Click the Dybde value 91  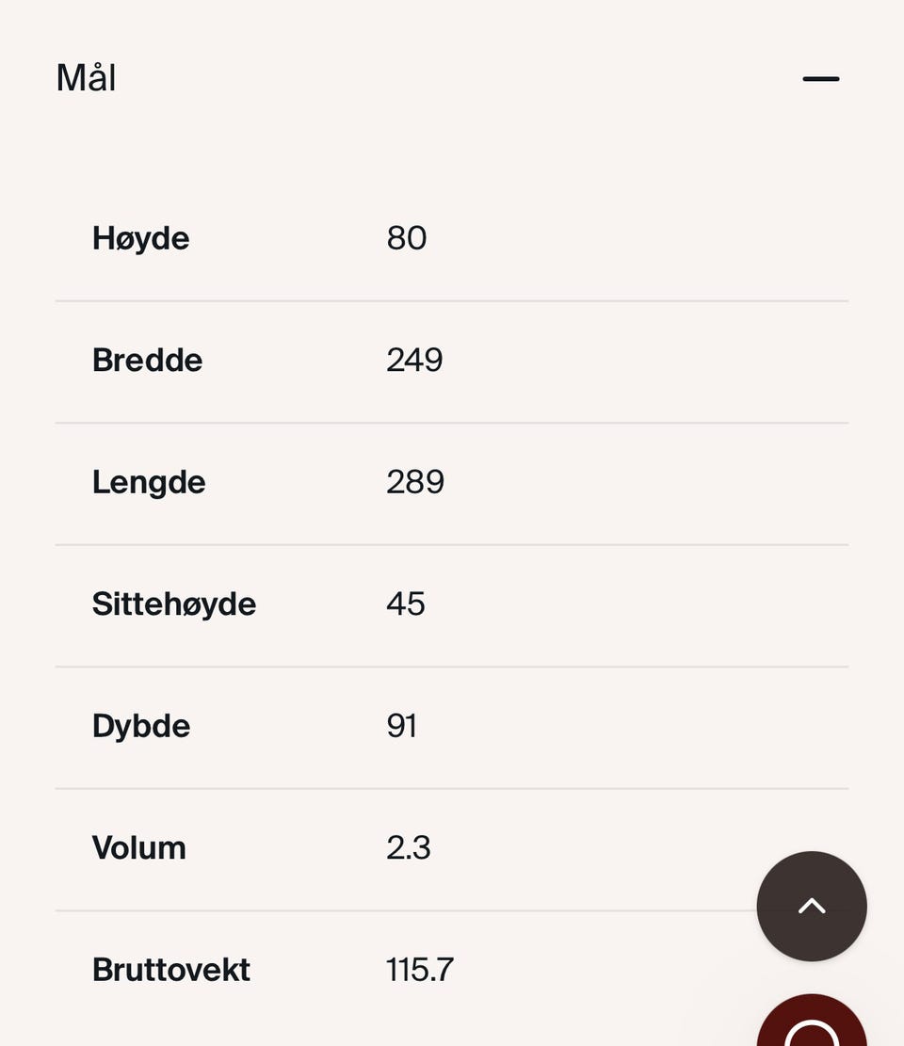402,726
